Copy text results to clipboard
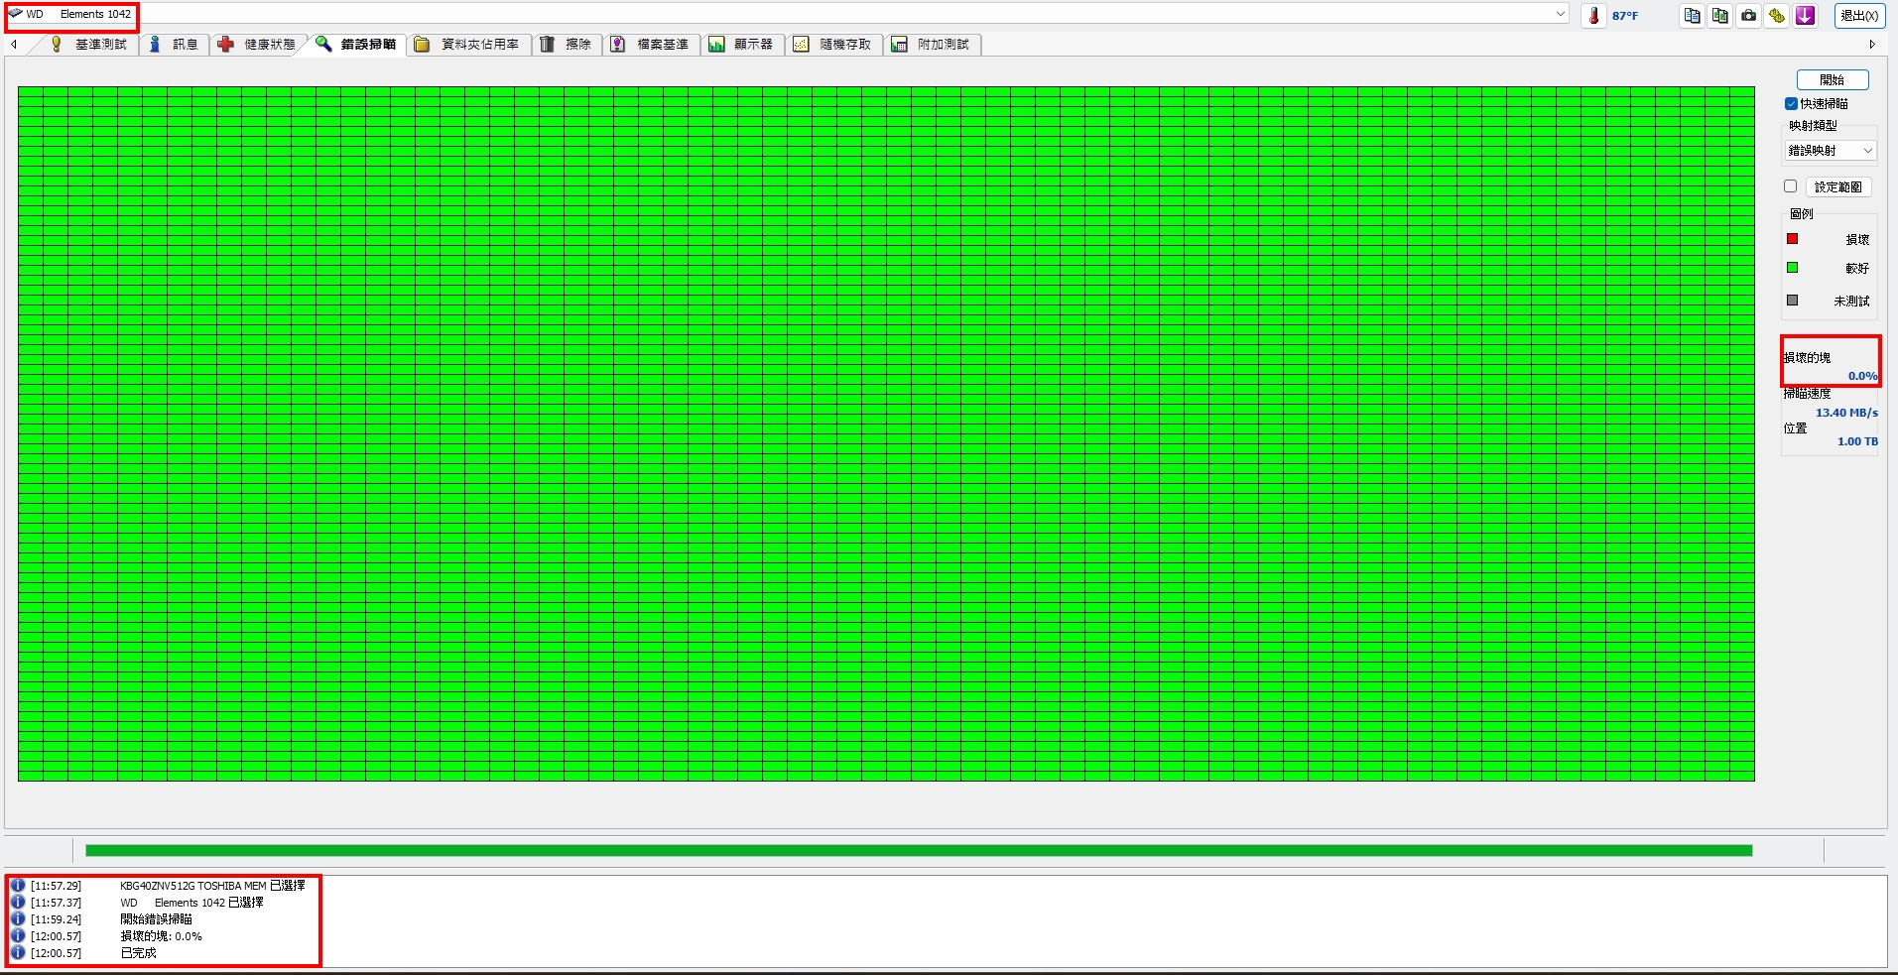Image resolution: width=1898 pixels, height=975 pixels. point(1692,15)
